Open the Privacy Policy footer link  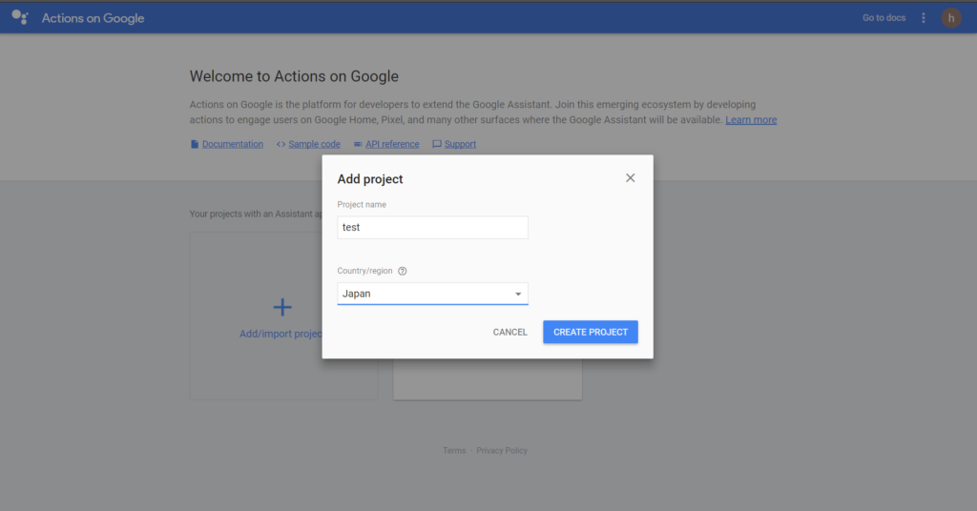(x=502, y=451)
